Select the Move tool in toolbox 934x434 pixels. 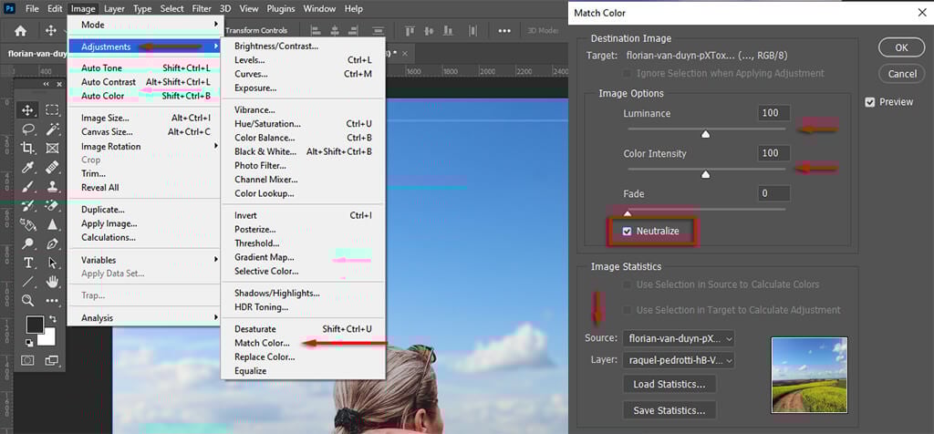28,110
